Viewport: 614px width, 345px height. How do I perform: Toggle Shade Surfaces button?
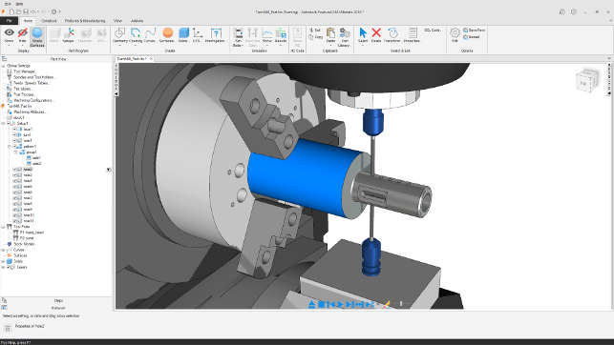tap(37, 37)
